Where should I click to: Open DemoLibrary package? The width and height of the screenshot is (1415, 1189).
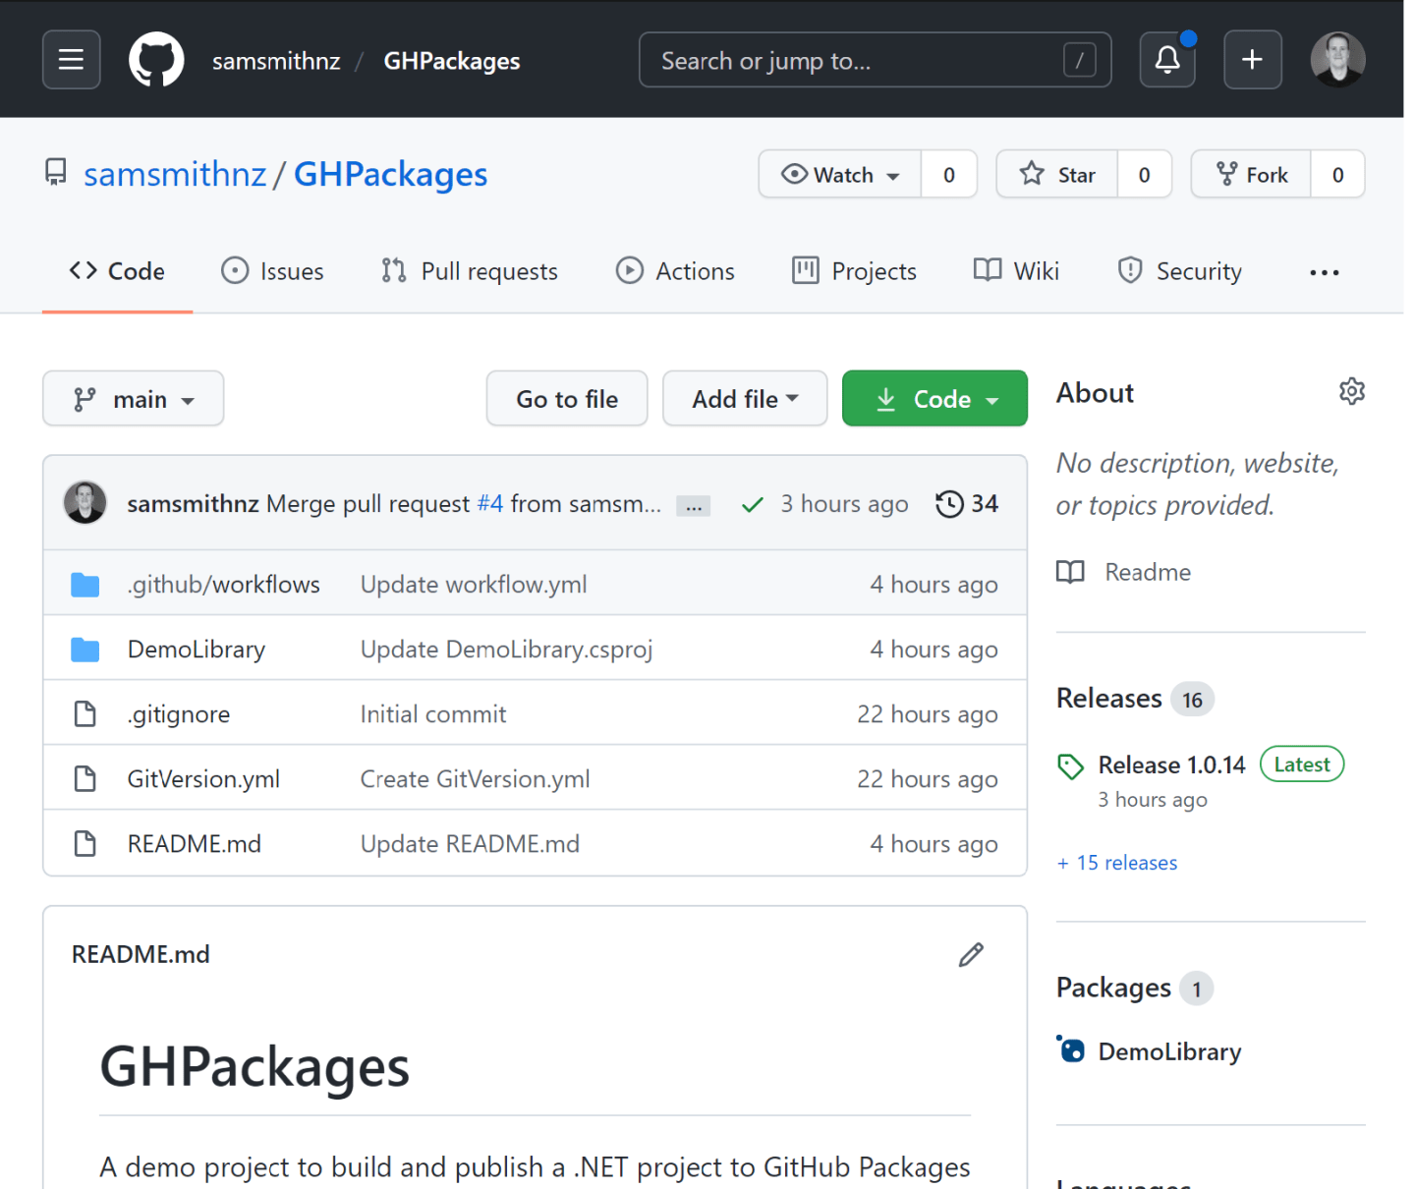pos(1170,1051)
